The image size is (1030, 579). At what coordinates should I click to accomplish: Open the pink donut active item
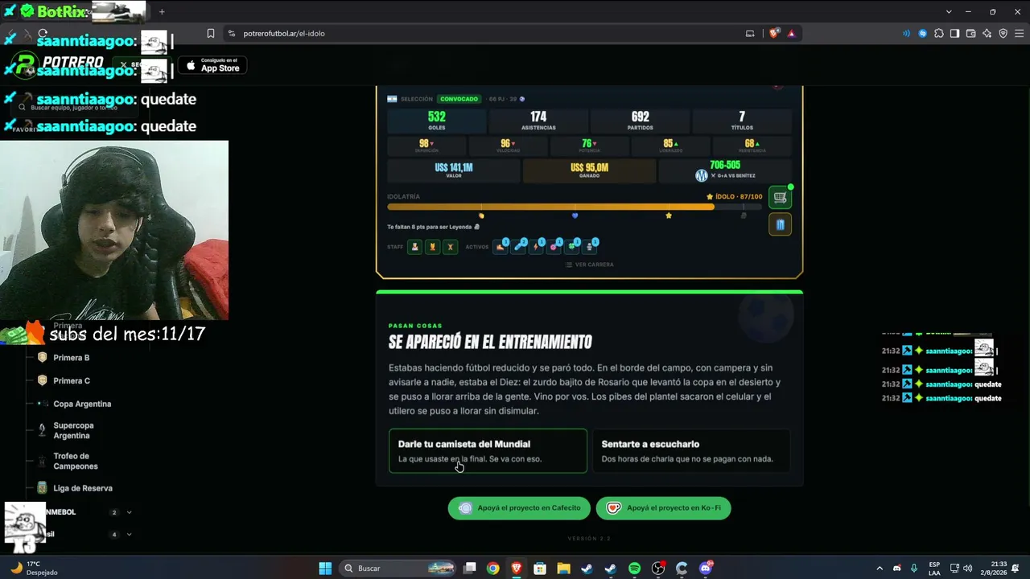tap(554, 246)
